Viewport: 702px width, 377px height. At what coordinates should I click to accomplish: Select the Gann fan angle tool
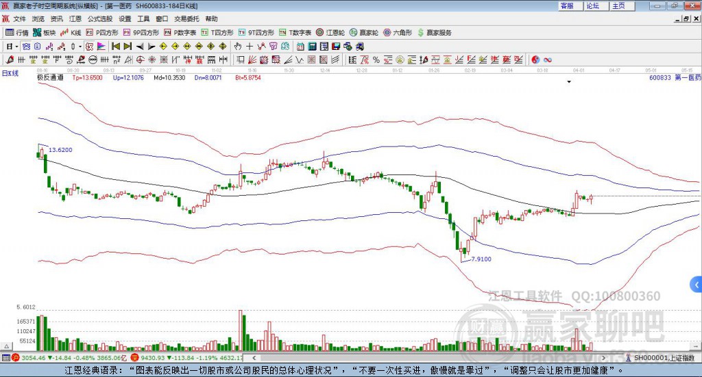pyautogui.click(x=252, y=60)
